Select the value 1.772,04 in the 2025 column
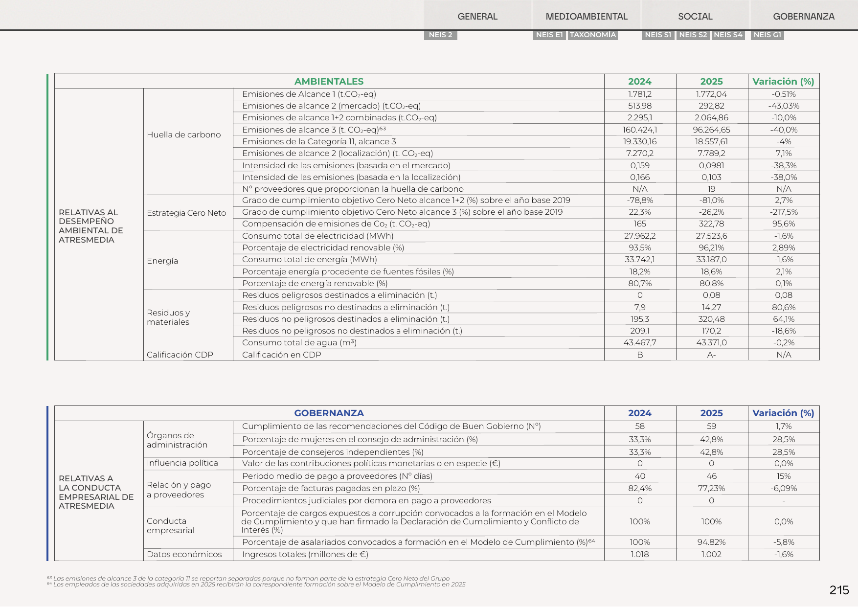This screenshot has width=858, height=607. point(711,94)
